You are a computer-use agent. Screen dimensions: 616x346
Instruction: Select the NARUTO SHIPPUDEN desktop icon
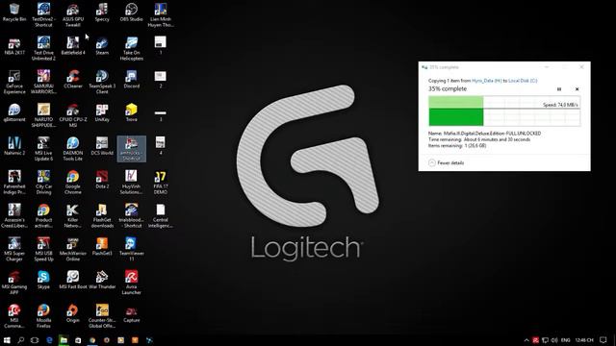click(43, 115)
